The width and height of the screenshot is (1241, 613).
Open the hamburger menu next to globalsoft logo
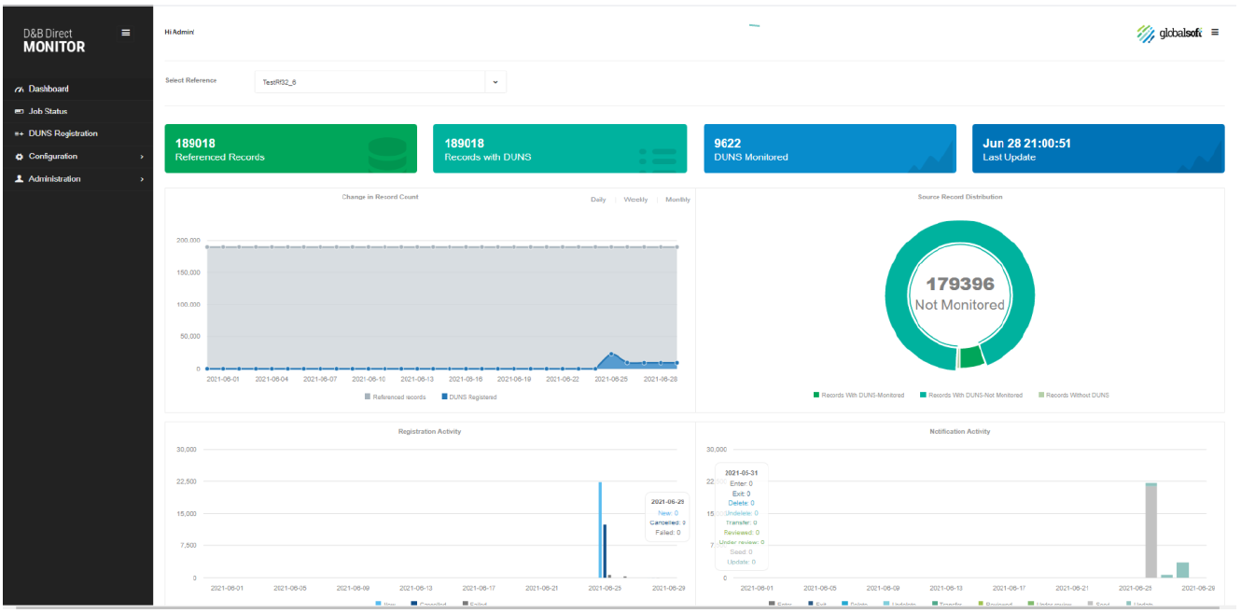coord(1215,33)
